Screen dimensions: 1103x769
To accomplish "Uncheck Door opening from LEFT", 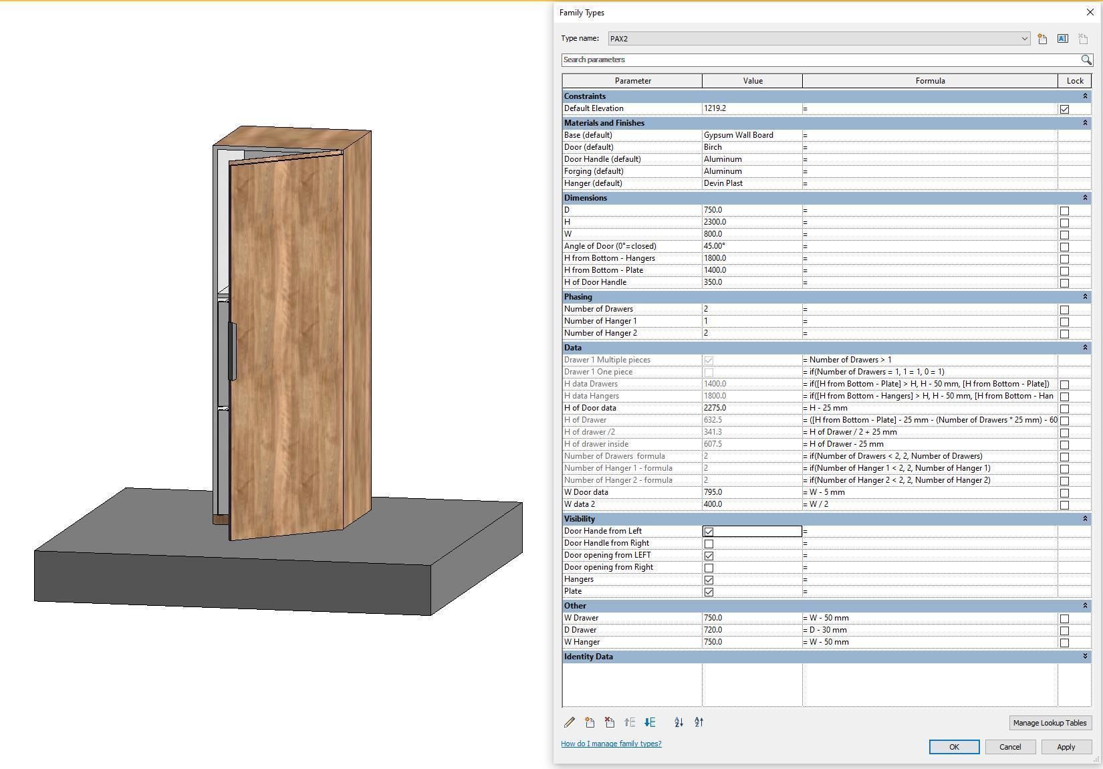I will (709, 556).
